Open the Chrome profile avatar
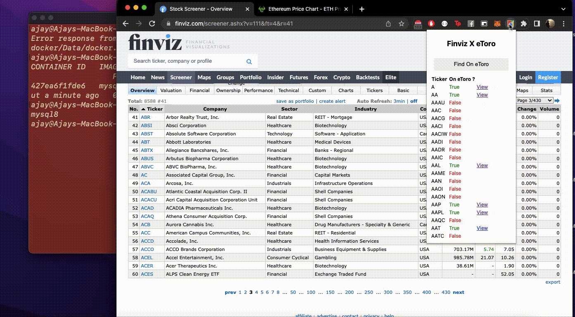This screenshot has width=575, height=317. [x=550, y=24]
